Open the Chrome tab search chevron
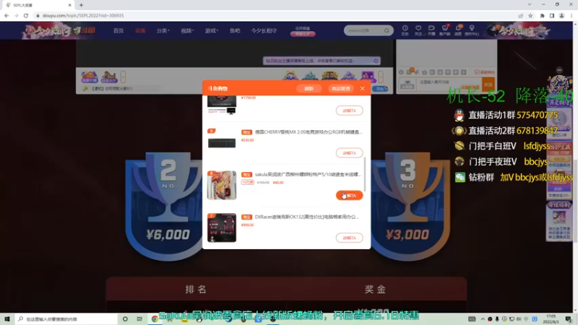Screen dimensions: 578x325 click(x=530, y=4)
